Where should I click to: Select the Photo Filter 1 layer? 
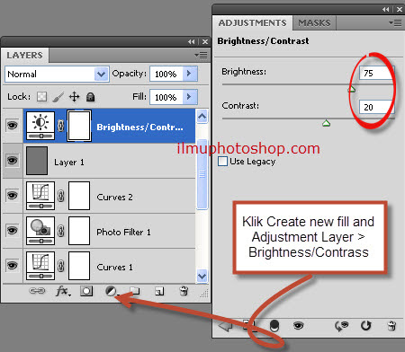tap(109, 231)
